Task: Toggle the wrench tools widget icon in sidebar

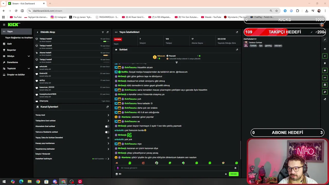Action: [325, 92]
